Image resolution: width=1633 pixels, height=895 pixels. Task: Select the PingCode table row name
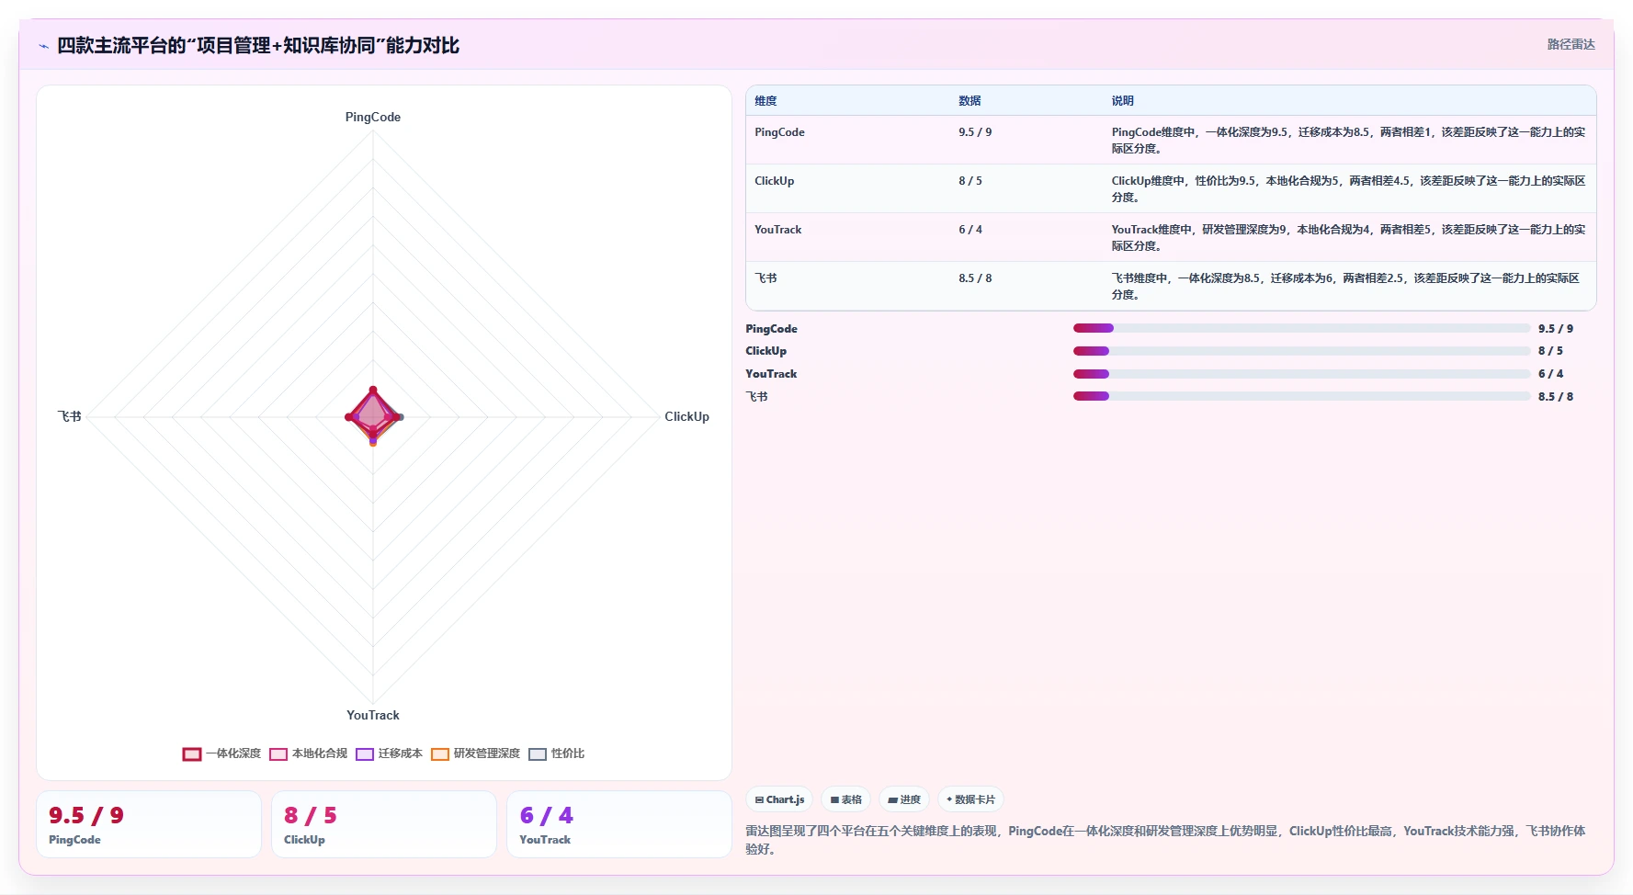779,132
